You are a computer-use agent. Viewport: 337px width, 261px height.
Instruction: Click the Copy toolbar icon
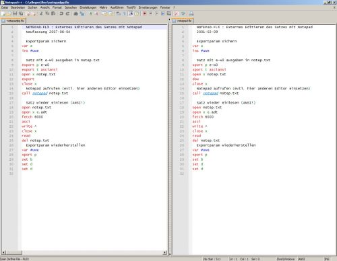point(47,13)
